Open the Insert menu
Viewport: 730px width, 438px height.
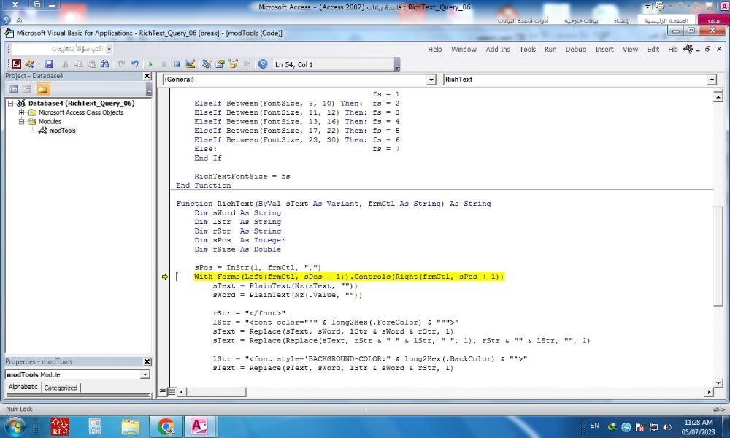[x=604, y=50]
